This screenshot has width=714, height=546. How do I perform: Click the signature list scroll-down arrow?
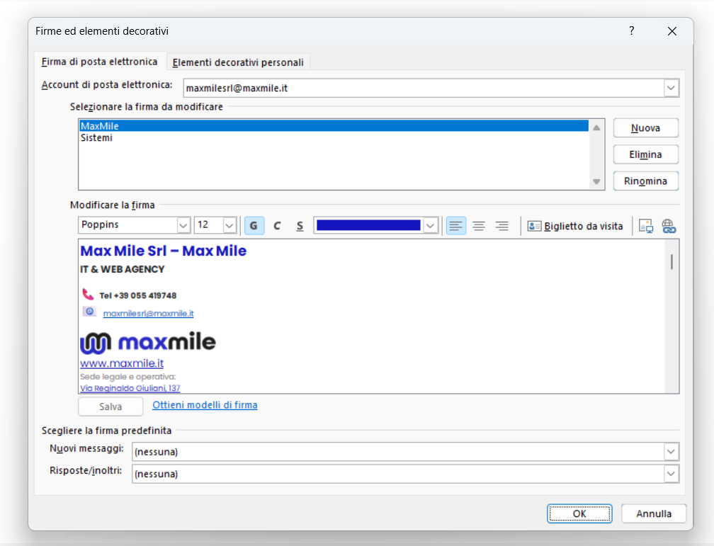coord(596,182)
